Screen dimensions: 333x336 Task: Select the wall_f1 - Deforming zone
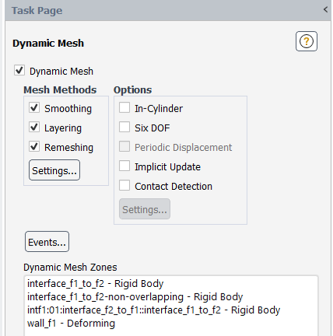point(71,324)
